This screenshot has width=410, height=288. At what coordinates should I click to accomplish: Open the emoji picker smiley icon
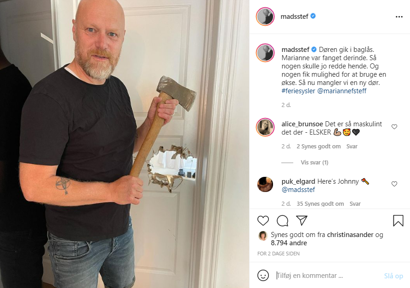[x=263, y=276]
